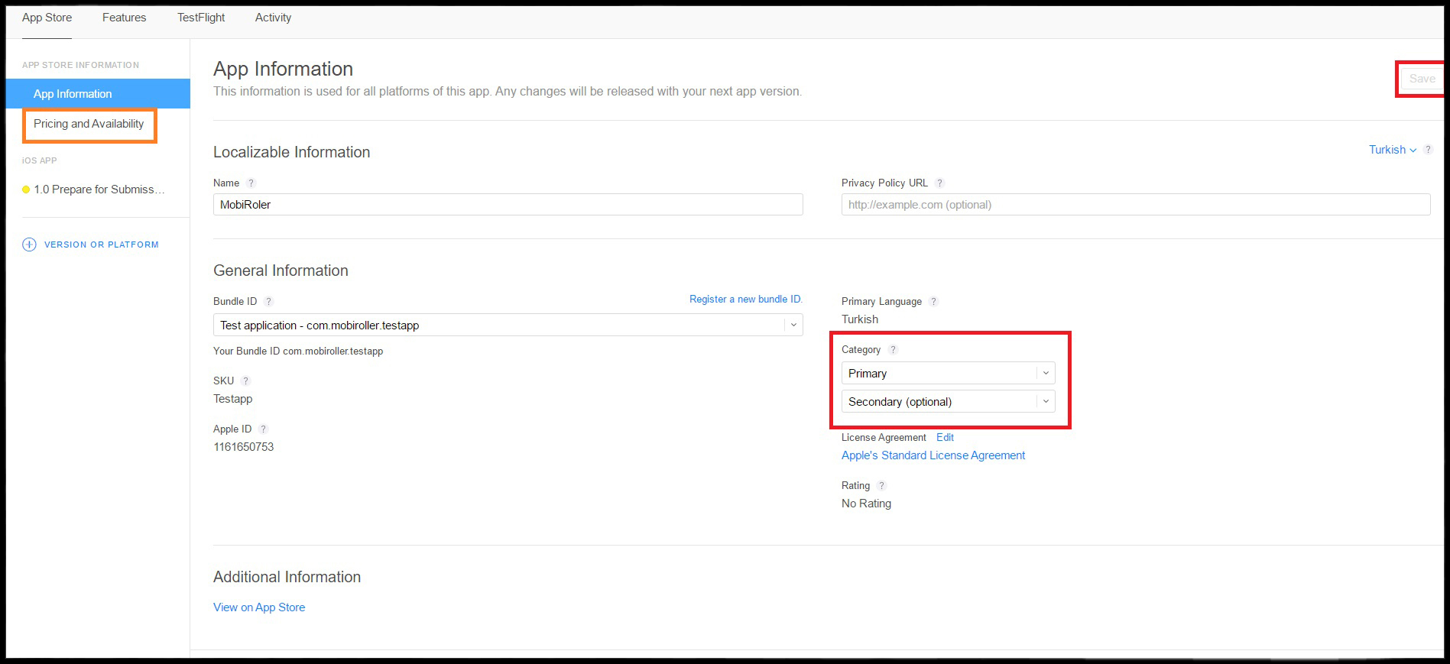Click help icon beside Apple ID
This screenshot has width=1450, height=664.
(263, 429)
